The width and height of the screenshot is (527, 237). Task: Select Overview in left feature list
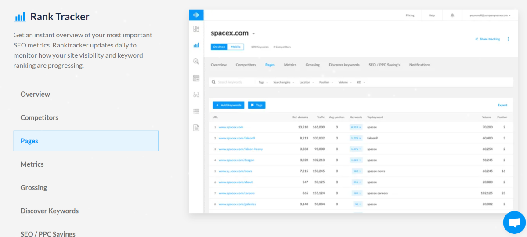pyautogui.click(x=35, y=94)
